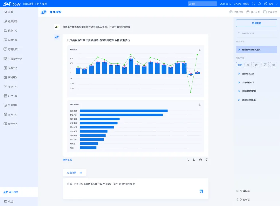280x206 pixels.
Task: Open 功能反馈 feedback link
Action: tap(270, 12)
